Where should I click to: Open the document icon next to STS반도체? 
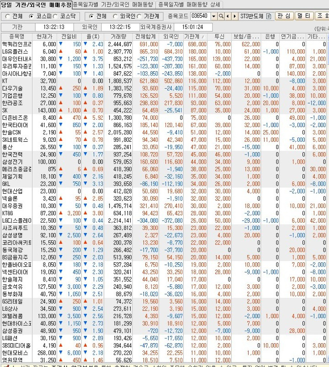point(269,16)
